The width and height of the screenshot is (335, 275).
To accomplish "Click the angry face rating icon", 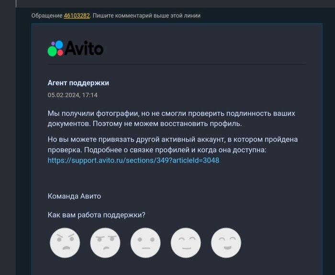I will pos(65,243).
